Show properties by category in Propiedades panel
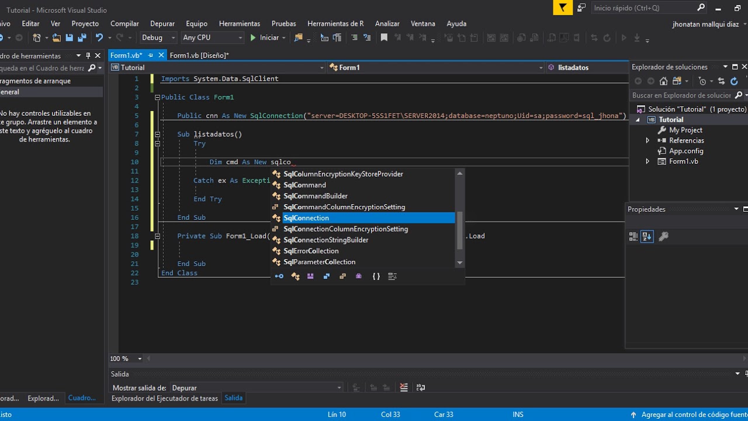Screen dimensions: 748x421 click(x=633, y=236)
